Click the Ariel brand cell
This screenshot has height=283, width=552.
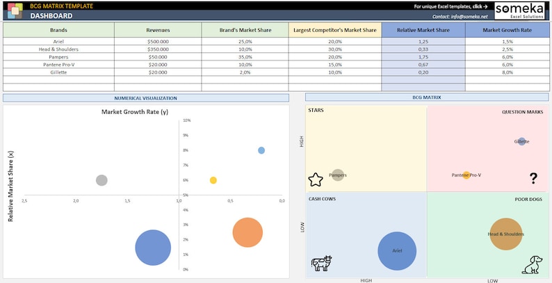59,41
